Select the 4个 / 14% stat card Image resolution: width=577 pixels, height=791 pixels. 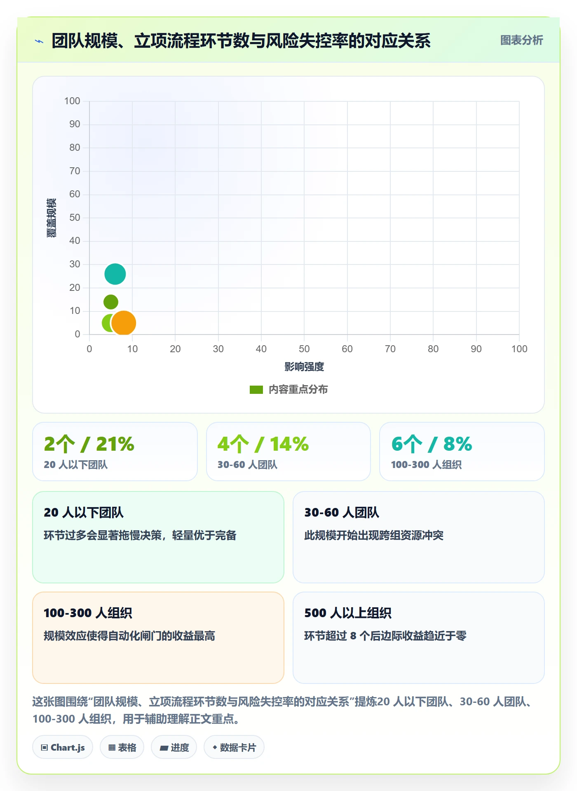point(288,452)
